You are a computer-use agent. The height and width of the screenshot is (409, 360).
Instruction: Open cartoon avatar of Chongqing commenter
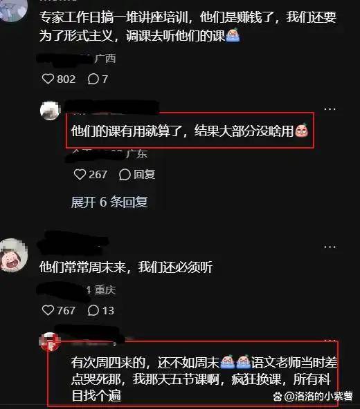coord(13,255)
